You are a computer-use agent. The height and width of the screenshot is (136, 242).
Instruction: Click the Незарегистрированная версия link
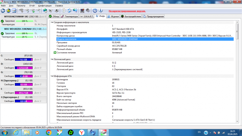(127, 11)
